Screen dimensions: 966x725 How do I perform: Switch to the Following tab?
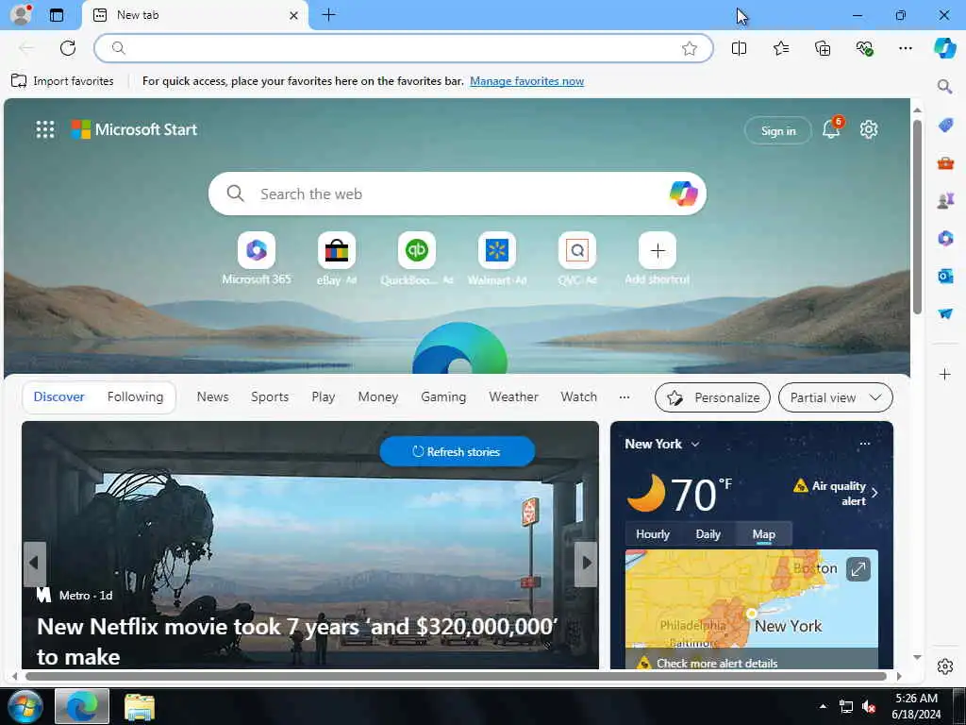[x=135, y=397]
